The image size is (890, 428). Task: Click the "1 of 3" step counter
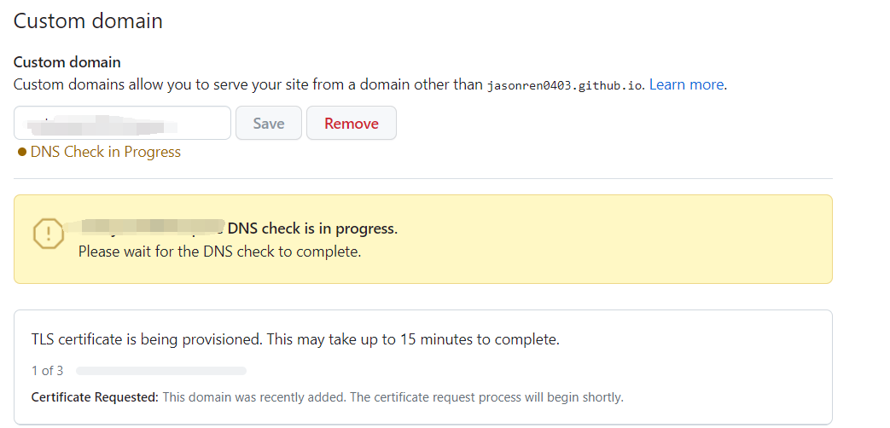(x=47, y=371)
